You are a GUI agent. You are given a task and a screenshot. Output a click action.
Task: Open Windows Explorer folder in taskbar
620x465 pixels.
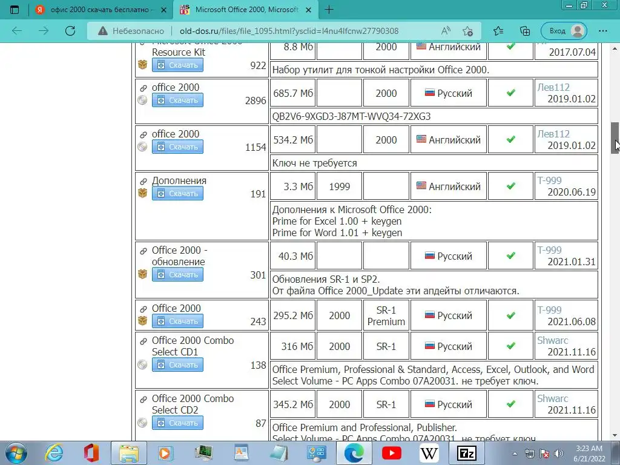(129, 453)
